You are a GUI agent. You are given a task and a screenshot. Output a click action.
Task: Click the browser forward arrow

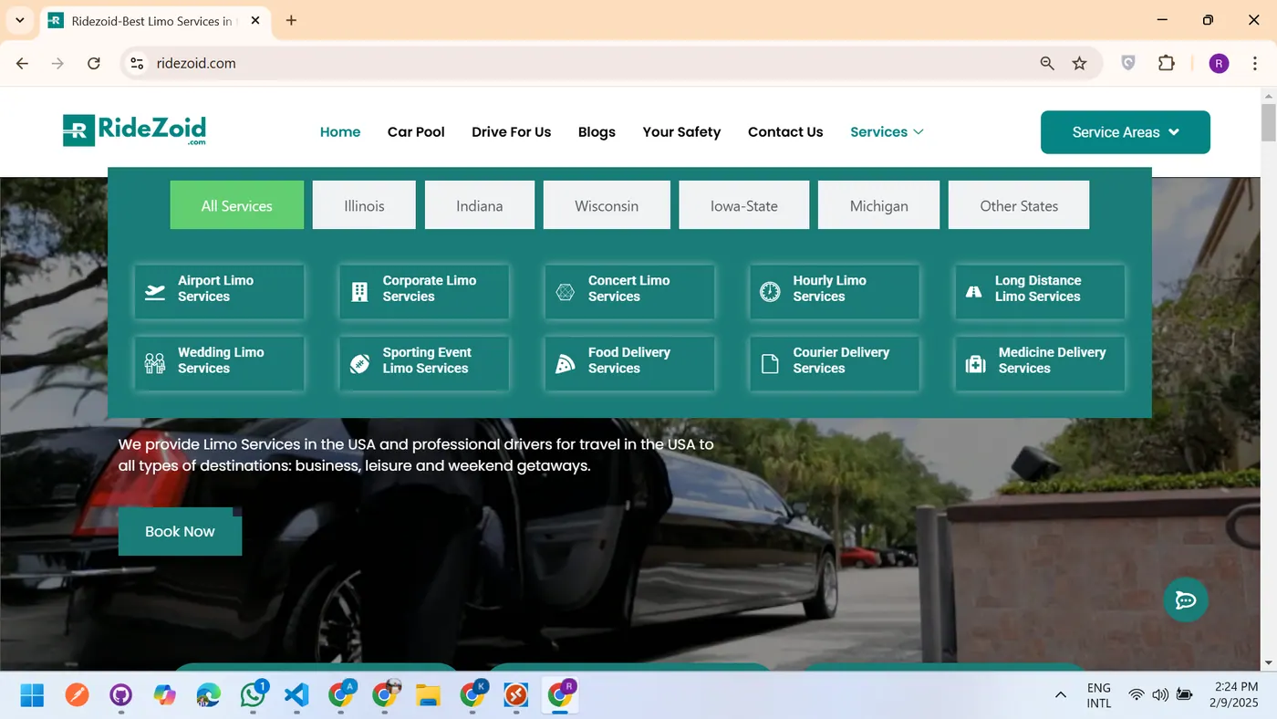(x=57, y=63)
